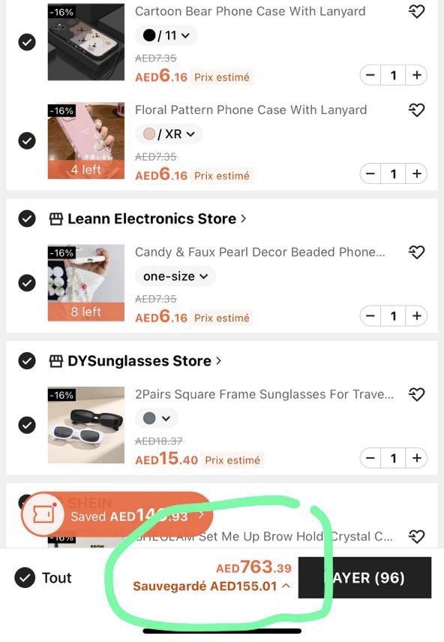Save Candy & Faux Pearl phone item to wishlist
This screenshot has height=642, width=444.
(416, 252)
